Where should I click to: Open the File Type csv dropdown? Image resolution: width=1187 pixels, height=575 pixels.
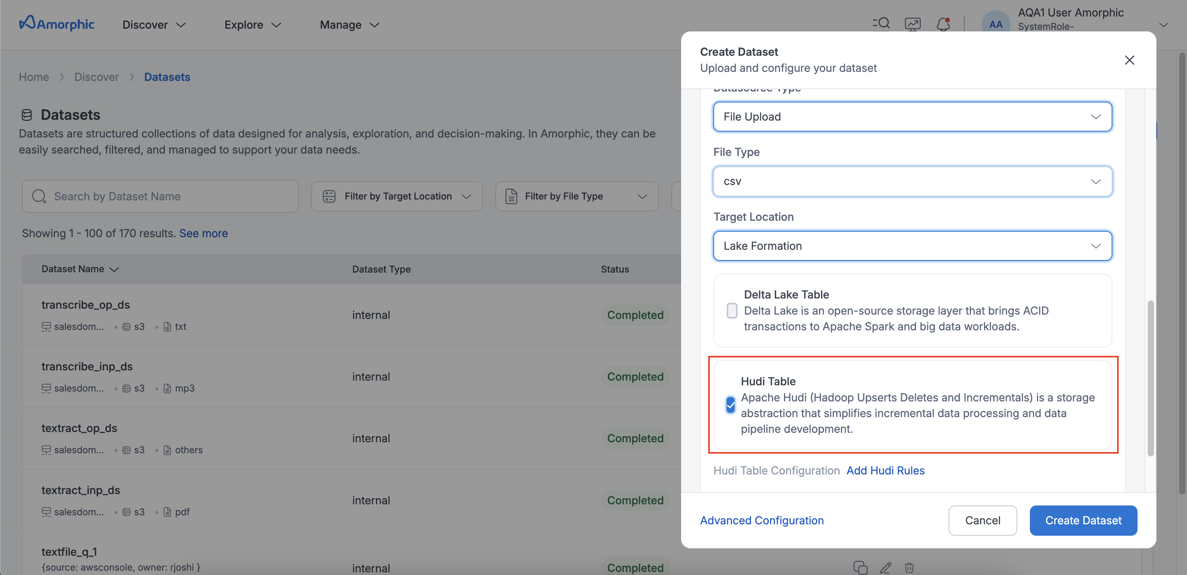click(912, 181)
